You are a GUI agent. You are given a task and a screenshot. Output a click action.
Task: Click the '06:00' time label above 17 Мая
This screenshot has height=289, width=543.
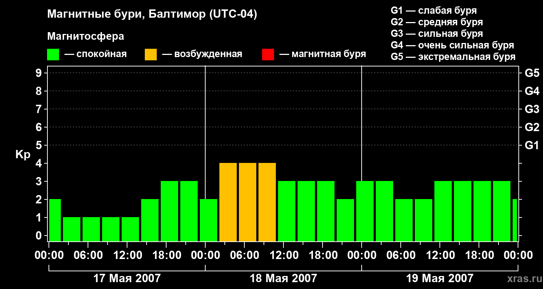pyautogui.click(x=88, y=255)
